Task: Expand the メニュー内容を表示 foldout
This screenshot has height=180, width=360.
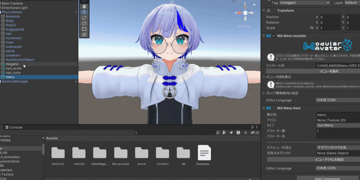Action: tap(264, 77)
